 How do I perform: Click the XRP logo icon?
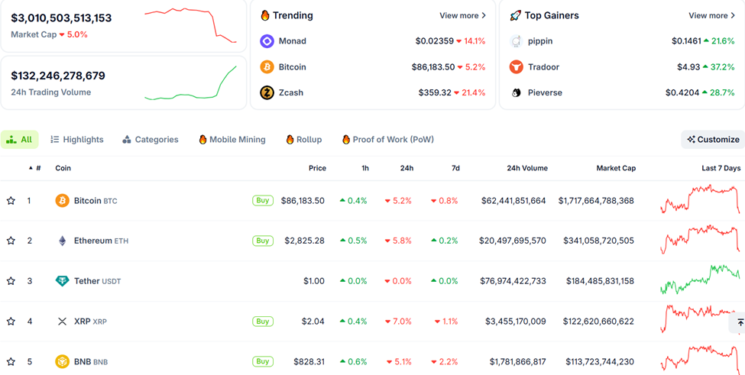point(62,322)
